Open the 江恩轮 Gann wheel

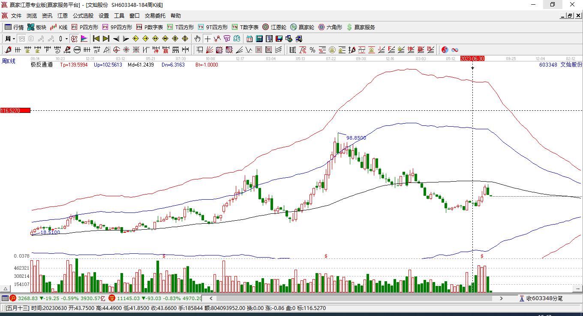tap(274, 27)
